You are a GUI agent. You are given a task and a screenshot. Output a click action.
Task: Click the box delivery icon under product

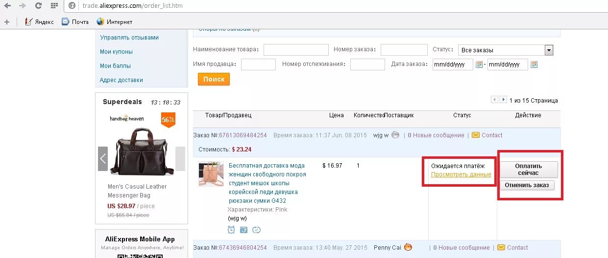[243, 230]
